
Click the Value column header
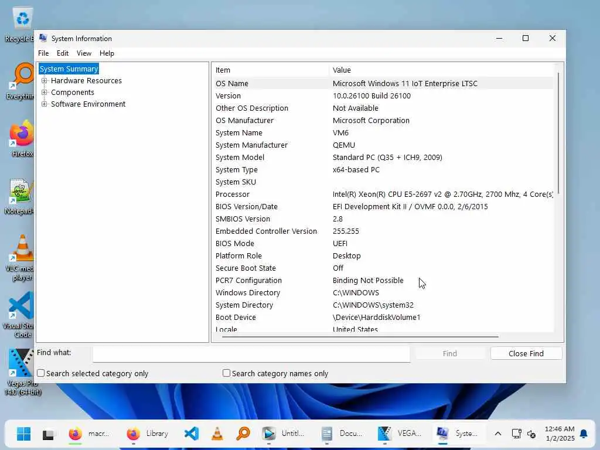tap(441, 70)
